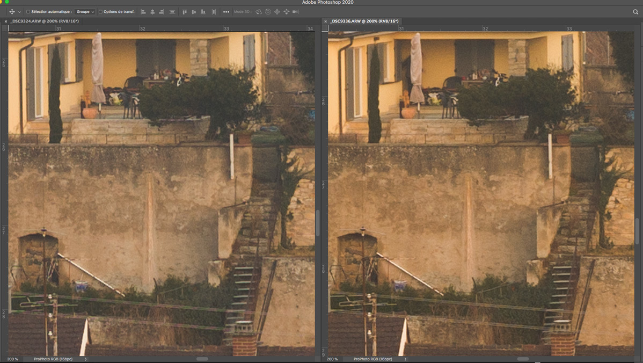Screen dimensions: 643x363
Task: Switch to the _DSC9324.ARW document tab
Action: click(x=45, y=21)
